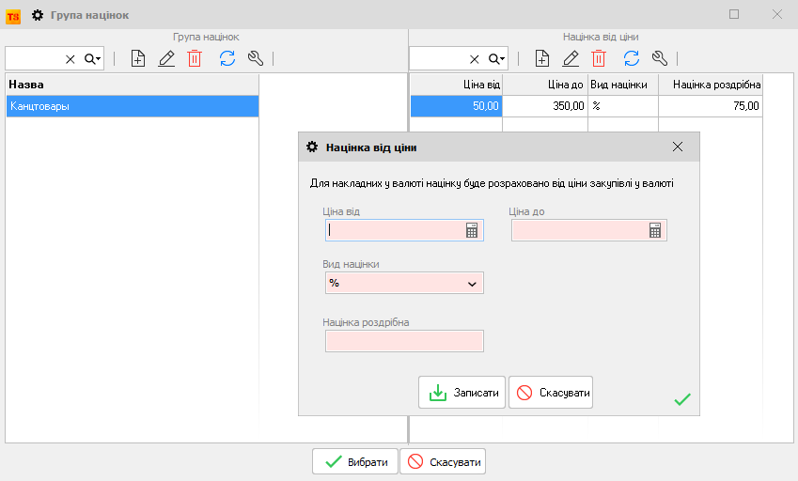798x481 pixels.
Task: Focus the Націнка роздрібна input field
Action: [404, 341]
